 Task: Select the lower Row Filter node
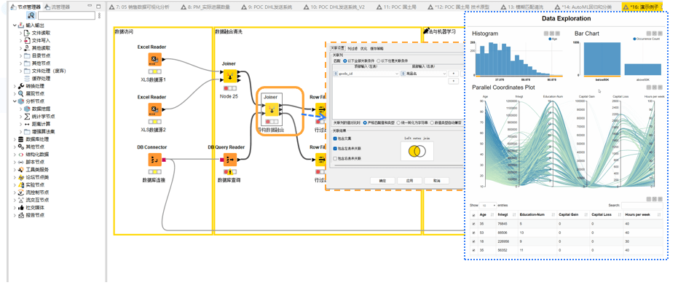tap(320, 160)
